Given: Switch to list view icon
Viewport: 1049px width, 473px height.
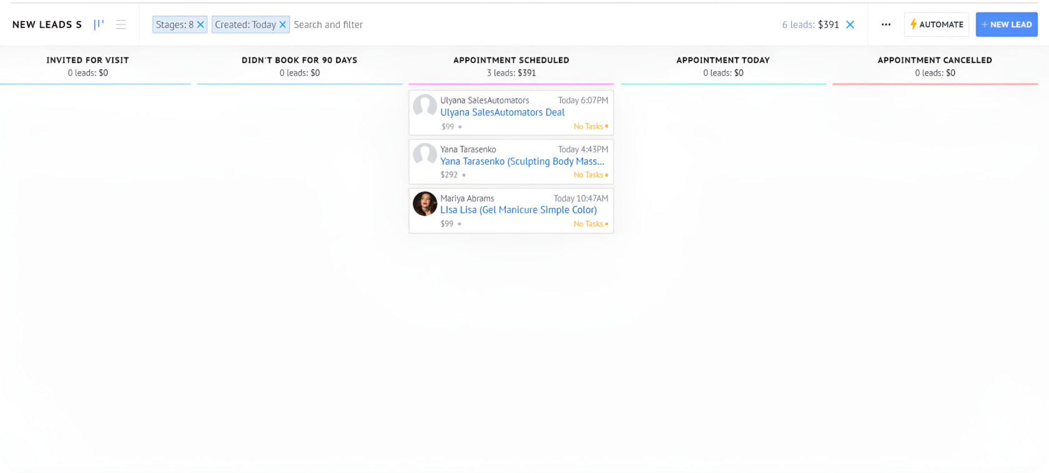Looking at the screenshot, I should 121,24.
